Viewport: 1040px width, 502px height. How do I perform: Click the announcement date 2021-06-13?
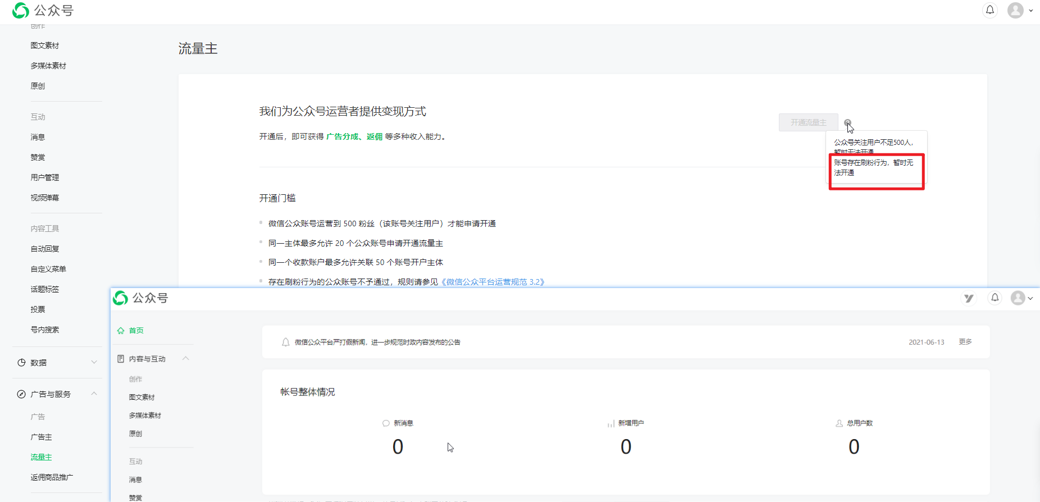click(x=927, y=342)
